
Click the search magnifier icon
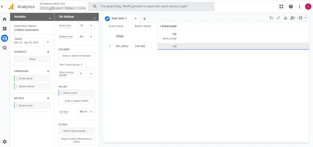[x=95, y=7]
